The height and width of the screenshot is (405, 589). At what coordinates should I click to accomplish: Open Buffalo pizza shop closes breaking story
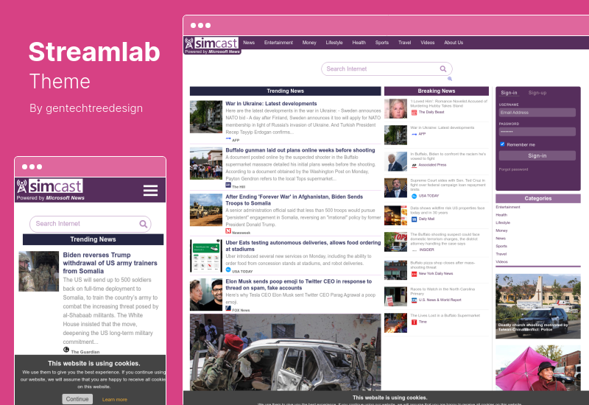click(x=442, y=265)
